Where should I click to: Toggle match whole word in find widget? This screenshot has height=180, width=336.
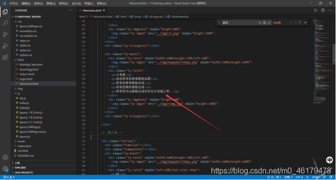264,23
